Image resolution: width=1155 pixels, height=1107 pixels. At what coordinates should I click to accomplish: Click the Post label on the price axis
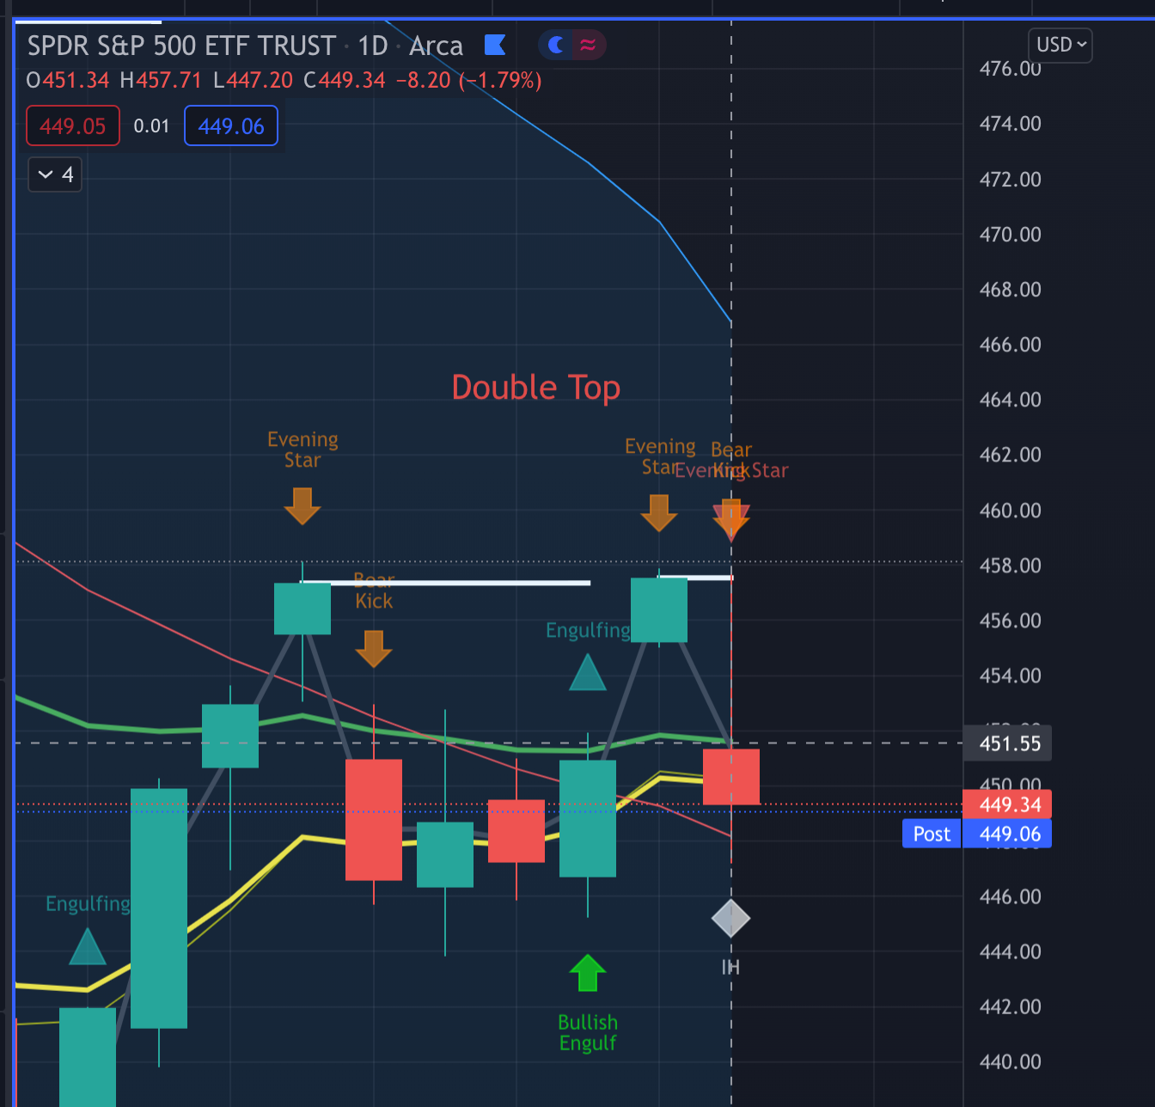[932, 834]
